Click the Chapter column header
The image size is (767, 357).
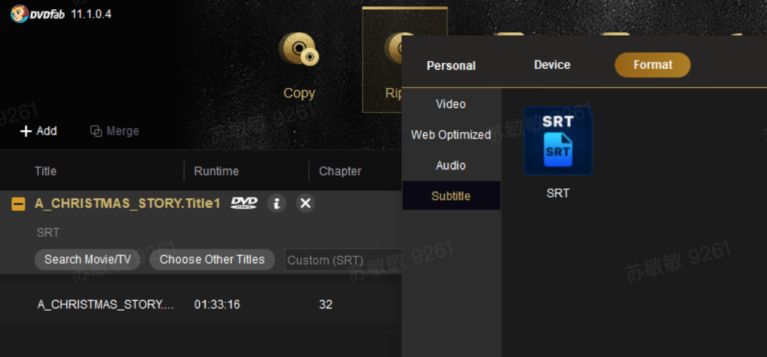[x=340, y=171]
